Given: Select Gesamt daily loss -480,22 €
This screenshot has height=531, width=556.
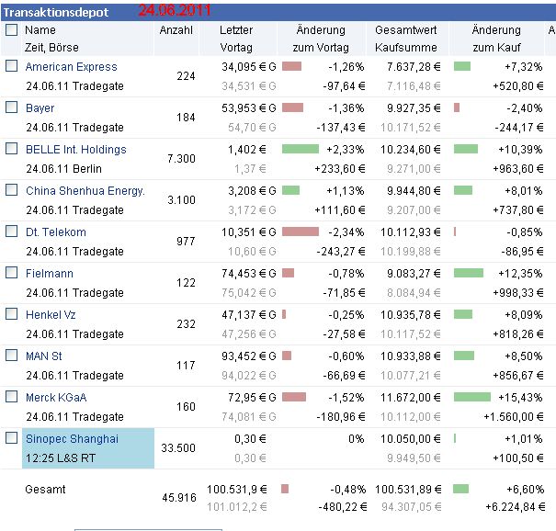Looking at the screenshot, I should coord(343,507).
